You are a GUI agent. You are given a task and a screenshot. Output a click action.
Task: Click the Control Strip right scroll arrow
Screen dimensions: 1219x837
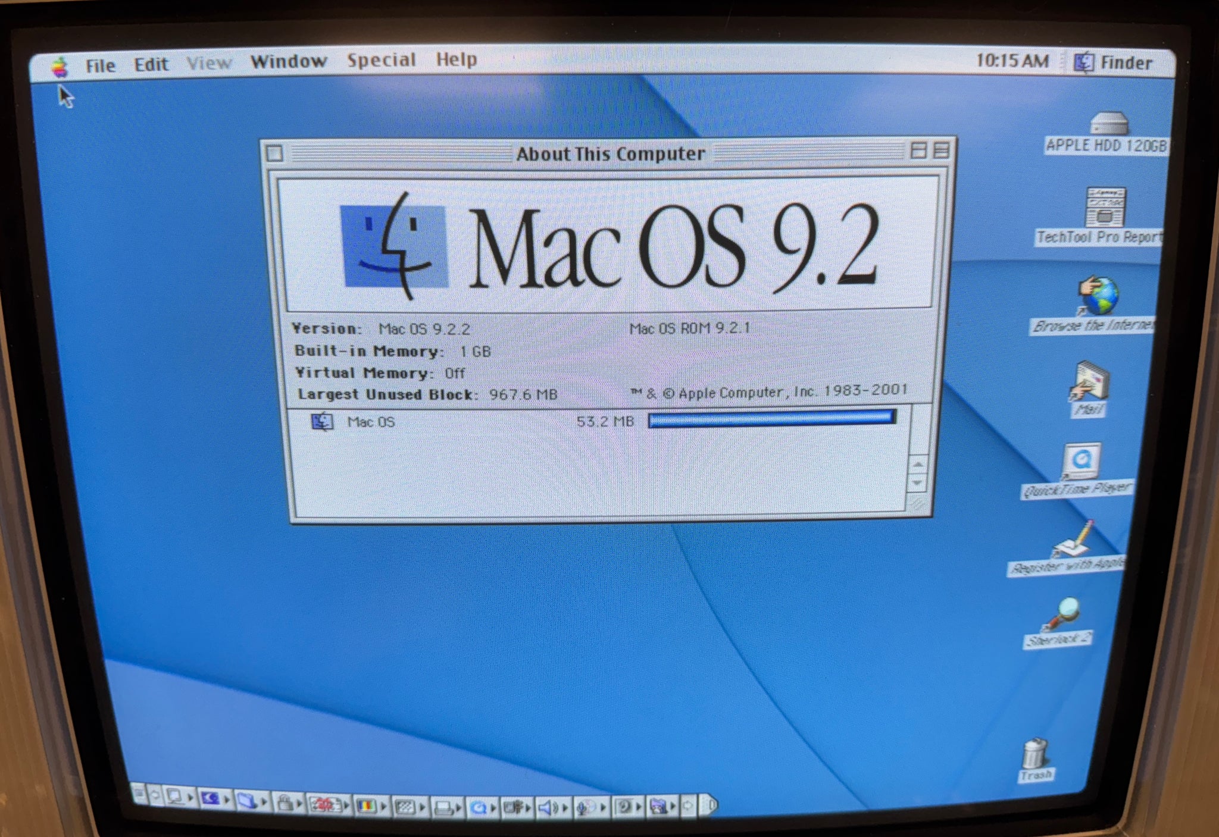[x=687, y=805]
